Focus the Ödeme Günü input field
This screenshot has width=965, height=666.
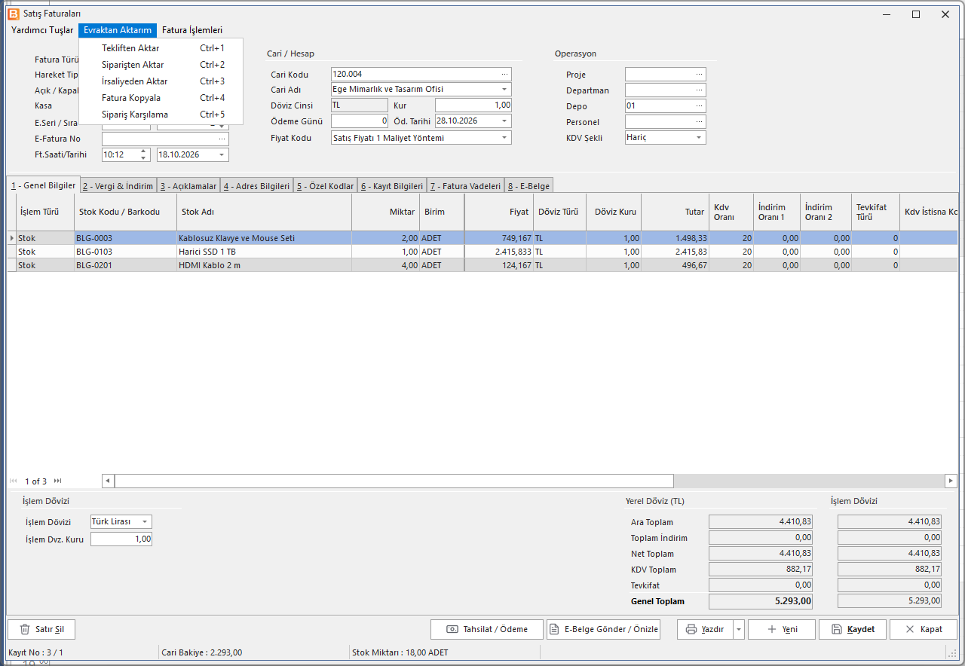point(360,121)
